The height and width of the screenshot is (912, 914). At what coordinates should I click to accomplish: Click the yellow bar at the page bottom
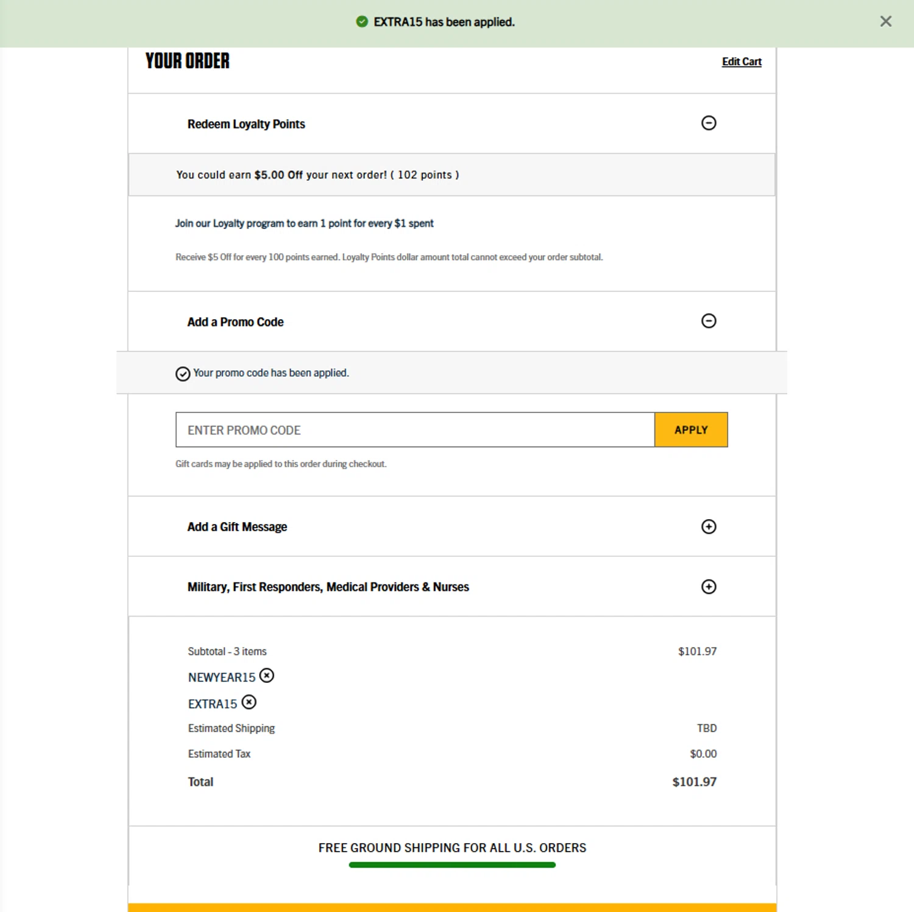click(452, 908)
